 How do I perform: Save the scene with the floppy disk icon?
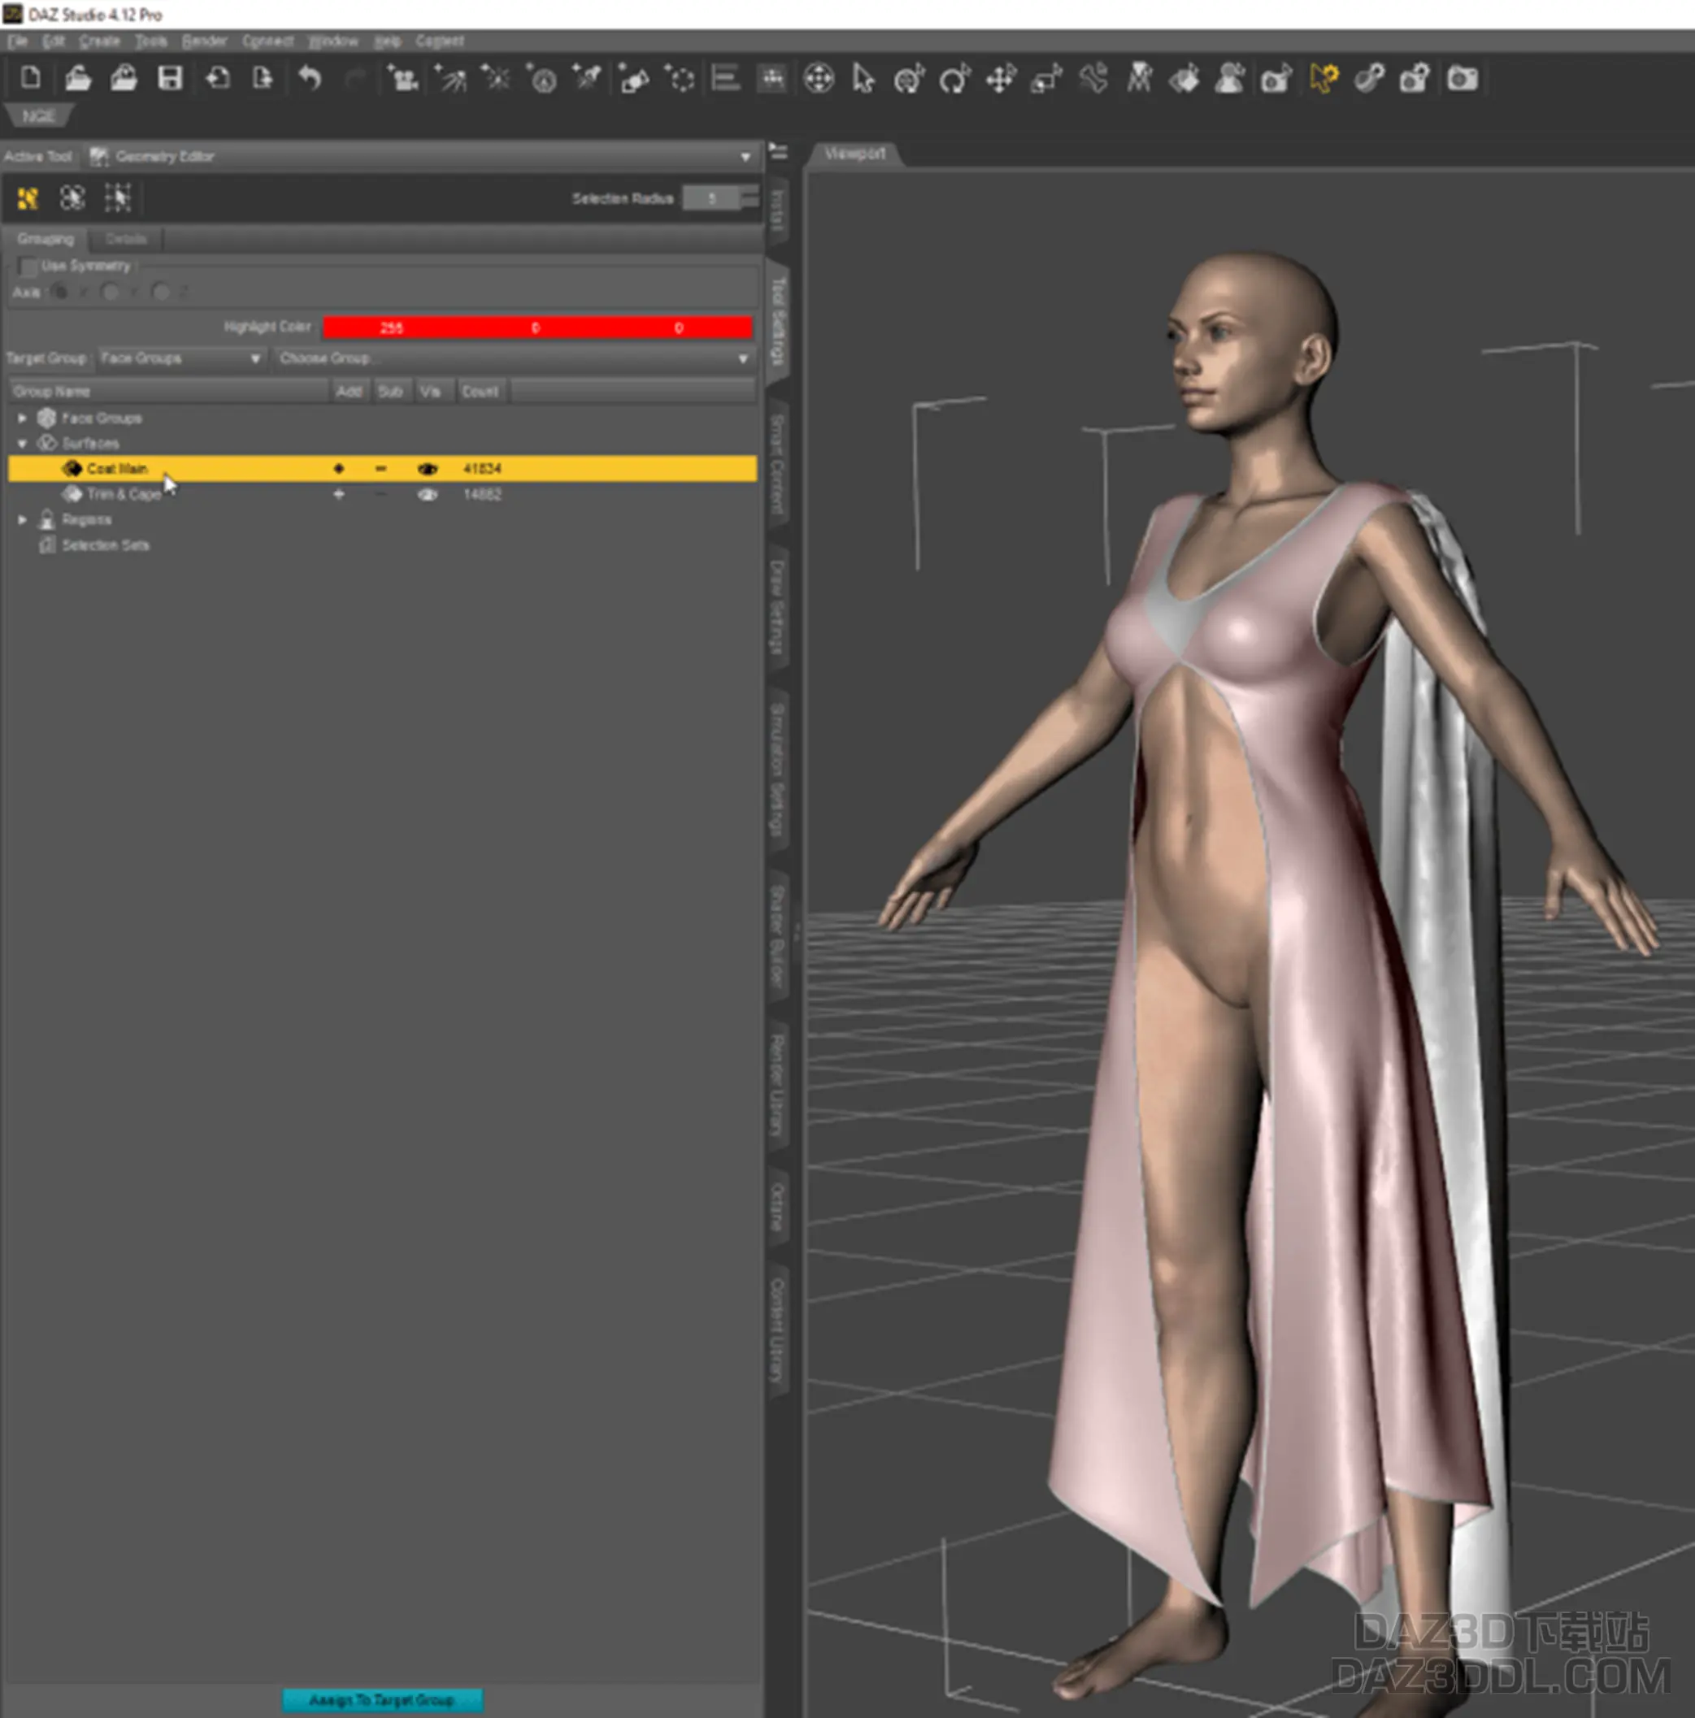coord(170,79)
